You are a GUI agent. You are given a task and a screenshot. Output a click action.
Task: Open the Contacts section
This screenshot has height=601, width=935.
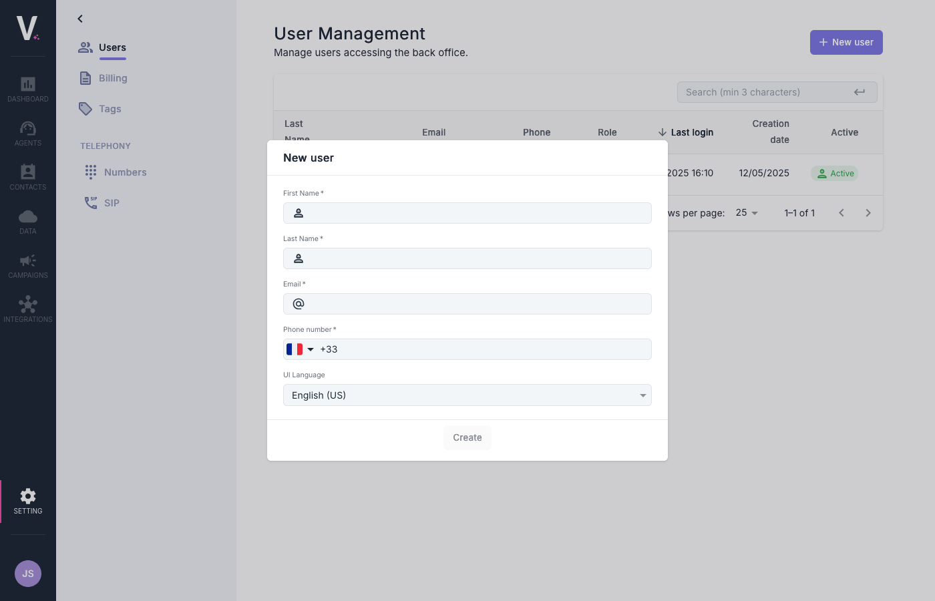click(27, 176)
